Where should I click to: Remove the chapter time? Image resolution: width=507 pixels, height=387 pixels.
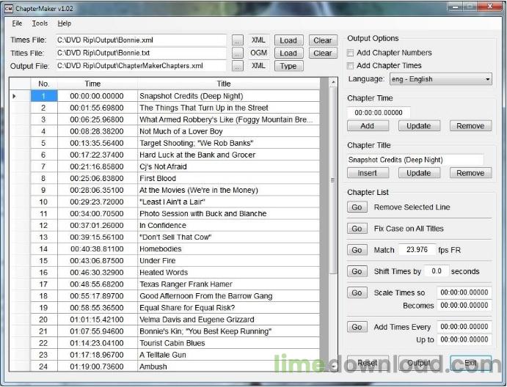pos(470,126)
